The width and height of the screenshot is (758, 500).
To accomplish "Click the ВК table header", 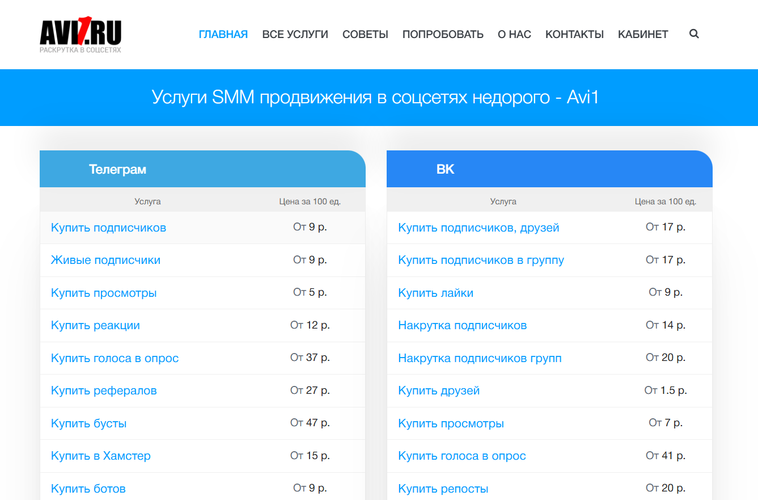I will (x=549, y=169).
